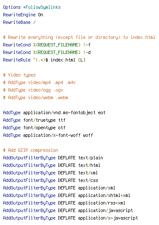Click the +FollowSymlinks option text
This screenshot has height=225, width=159.
pyautogui.click(x=42, y=7)
